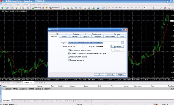This screenshot has height=105, width=174.
Task: Click Справка button in dialog
Action: pos(121,75)
